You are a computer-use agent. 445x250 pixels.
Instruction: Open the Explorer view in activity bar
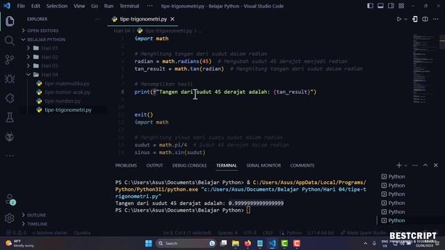pyautogui.click(x=10, y=22)
